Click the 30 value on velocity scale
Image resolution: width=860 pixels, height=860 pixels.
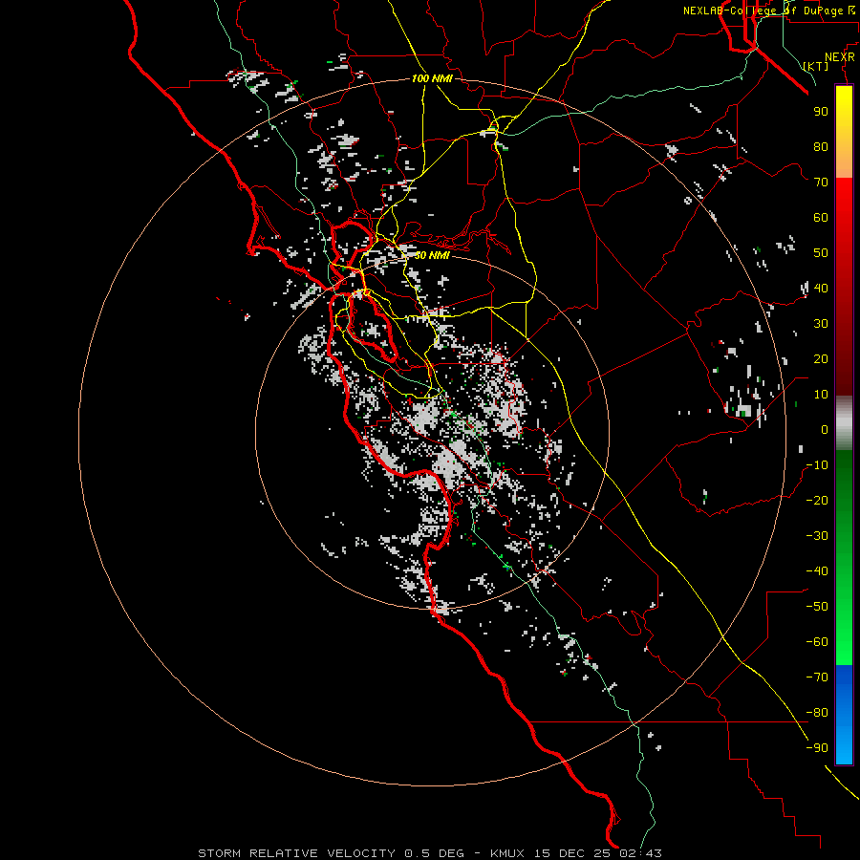pyautogui.click(x=821, y=324)
